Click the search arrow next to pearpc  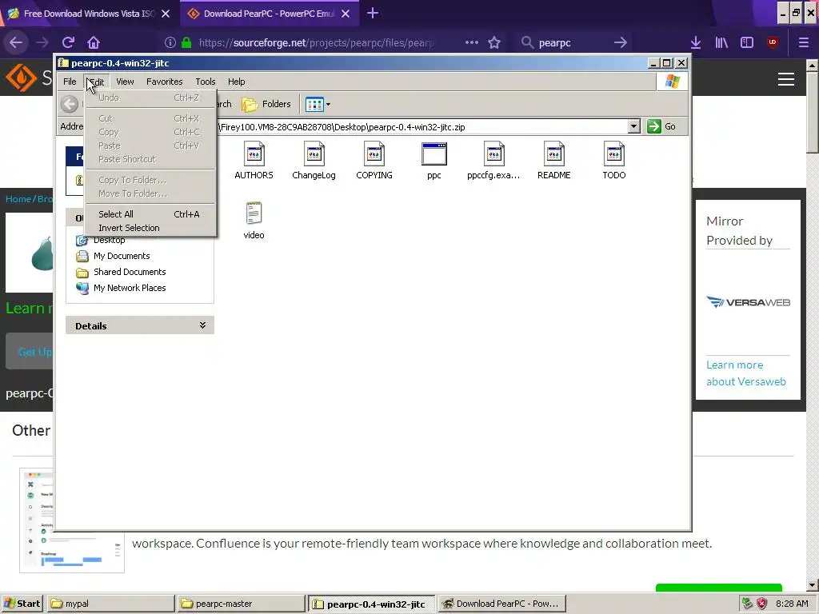[x=621, y=42]
